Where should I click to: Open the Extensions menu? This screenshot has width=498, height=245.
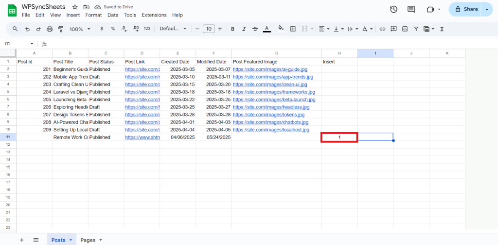(x=154, y=15)
